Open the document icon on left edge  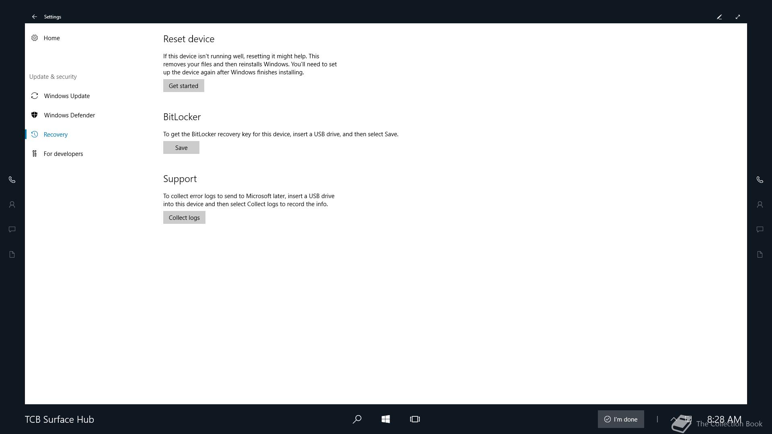[12, 254]
